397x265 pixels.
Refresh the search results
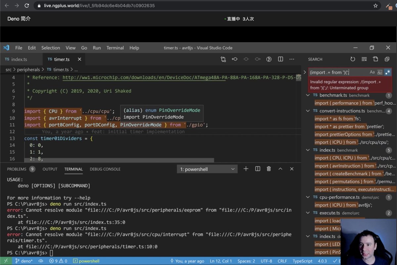point(353,59)
